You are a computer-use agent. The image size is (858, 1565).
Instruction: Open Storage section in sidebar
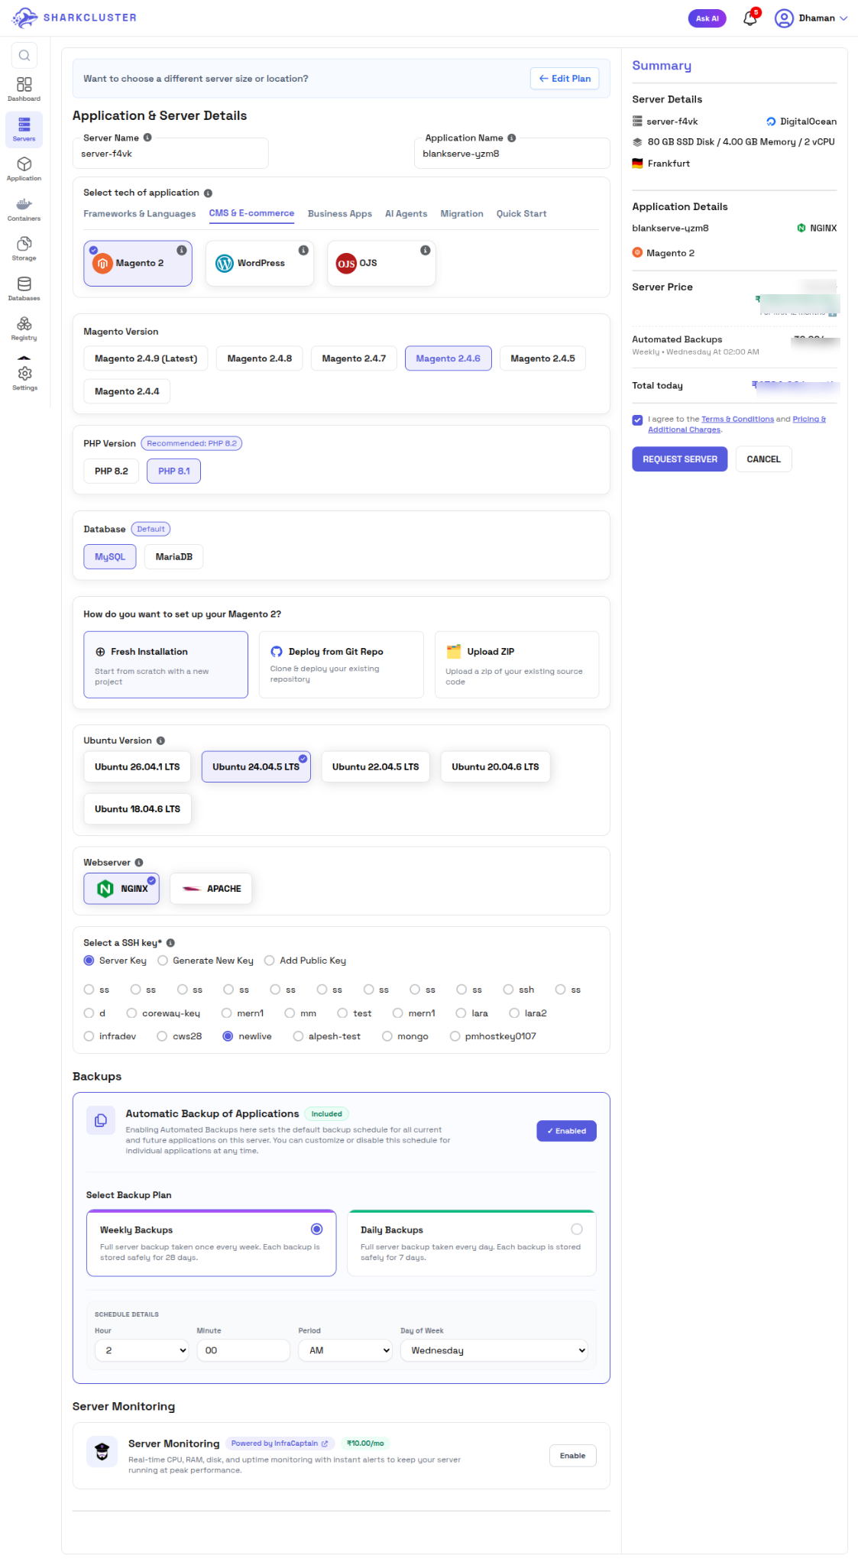tap(24, 248)
